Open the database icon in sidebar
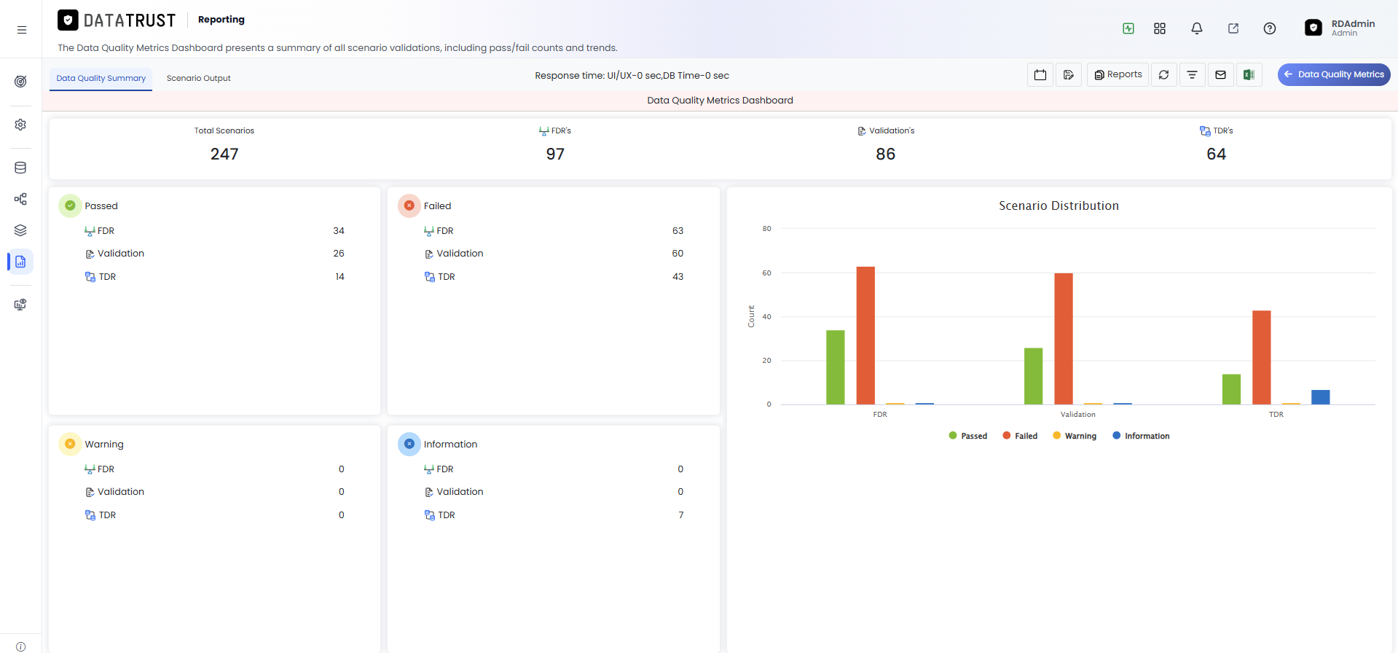The width and height of the screenshot is (1398, 653). 20,168
